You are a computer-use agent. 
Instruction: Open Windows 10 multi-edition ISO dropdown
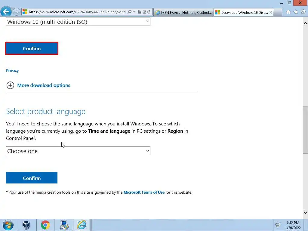[78, 22]
